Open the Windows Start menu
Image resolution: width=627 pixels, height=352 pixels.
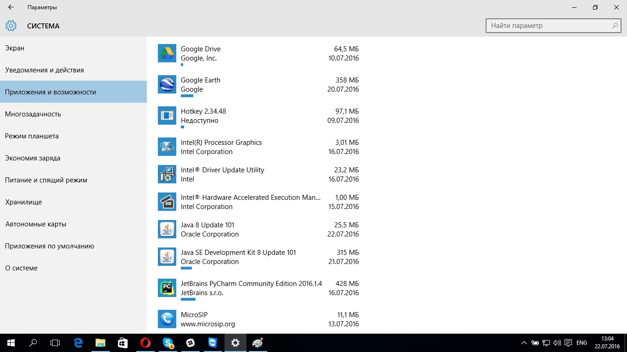11,342
